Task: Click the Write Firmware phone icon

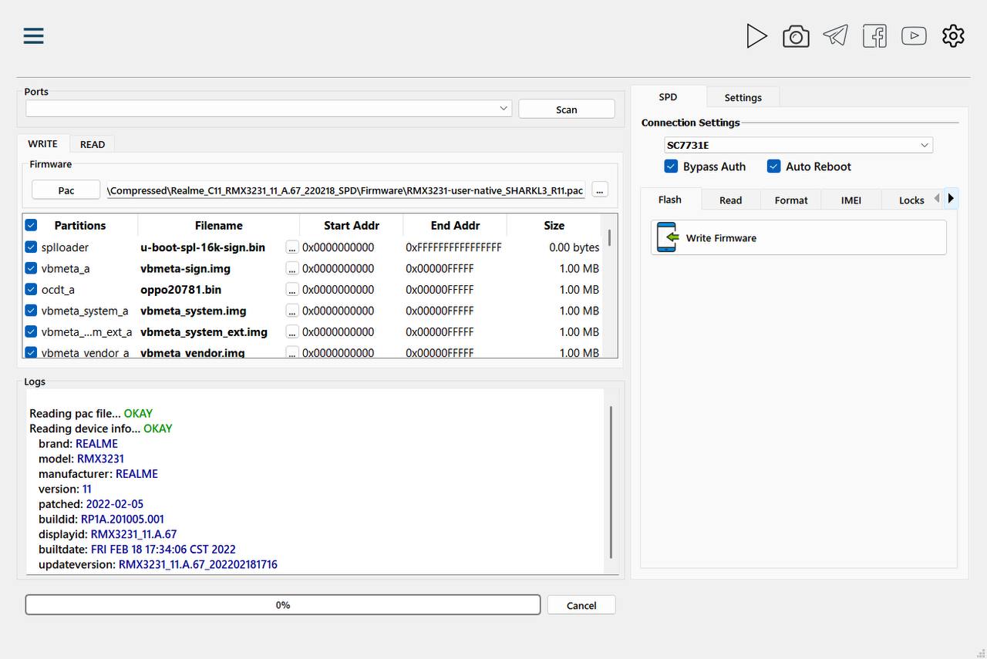Action: pos(667,237)
